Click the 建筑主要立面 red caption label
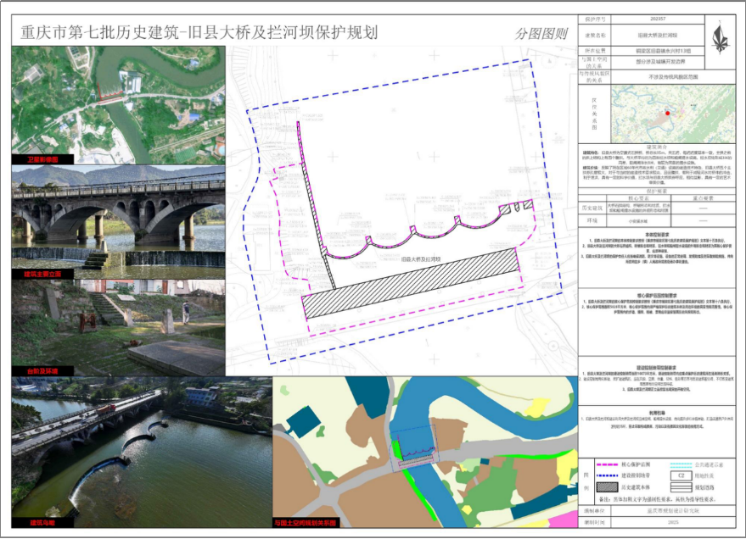The width and height of the screenshot is (746, 539). [x=37, y=275]
